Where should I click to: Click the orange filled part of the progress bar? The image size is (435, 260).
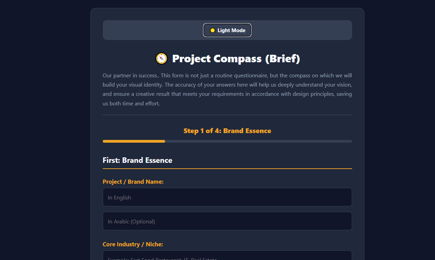click(x=134, y=141)
